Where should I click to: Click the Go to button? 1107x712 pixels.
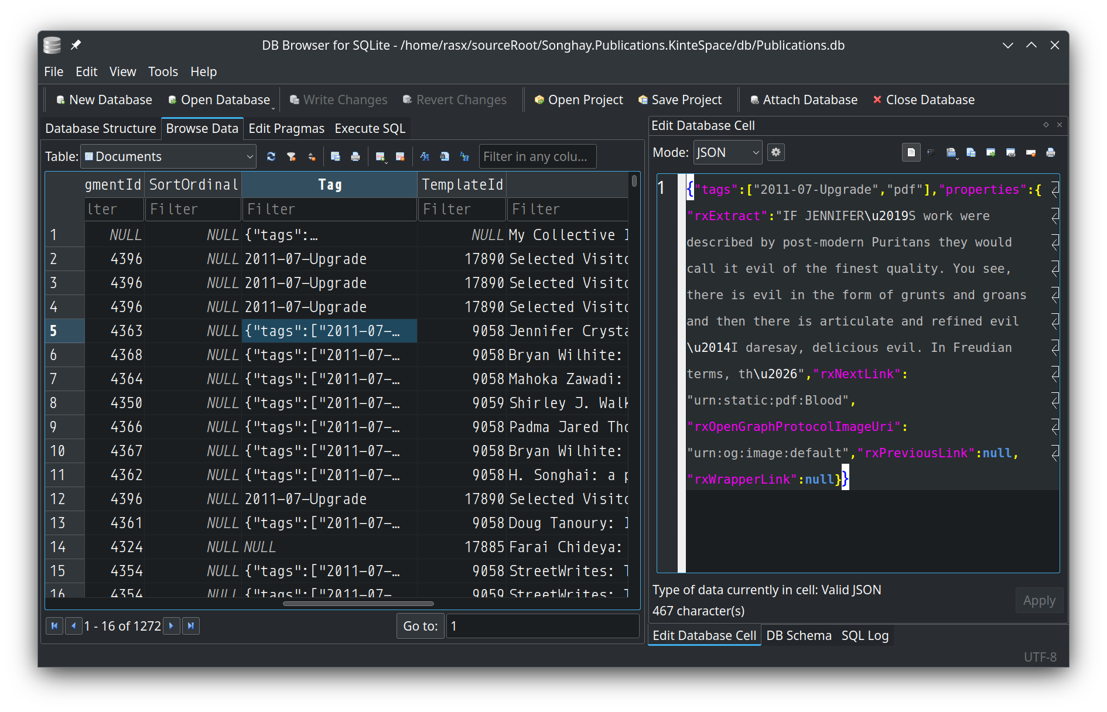[x=420, y=626]
